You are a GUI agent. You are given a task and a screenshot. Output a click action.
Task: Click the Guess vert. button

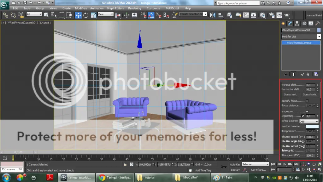[x=290, y=94]
